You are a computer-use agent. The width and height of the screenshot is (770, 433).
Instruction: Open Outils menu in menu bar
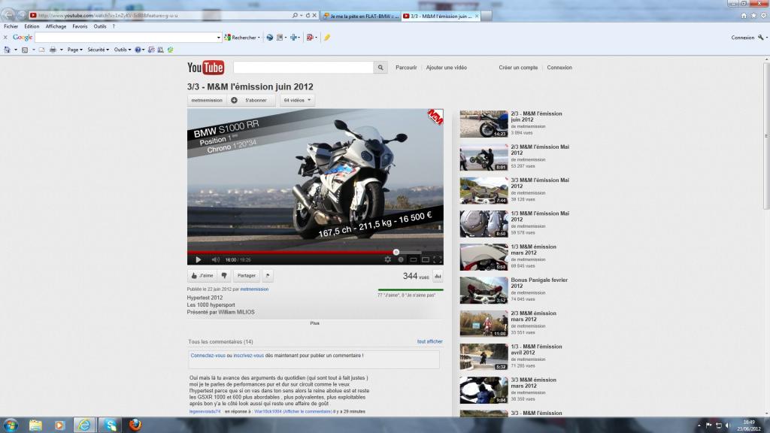tap(100, 26)
